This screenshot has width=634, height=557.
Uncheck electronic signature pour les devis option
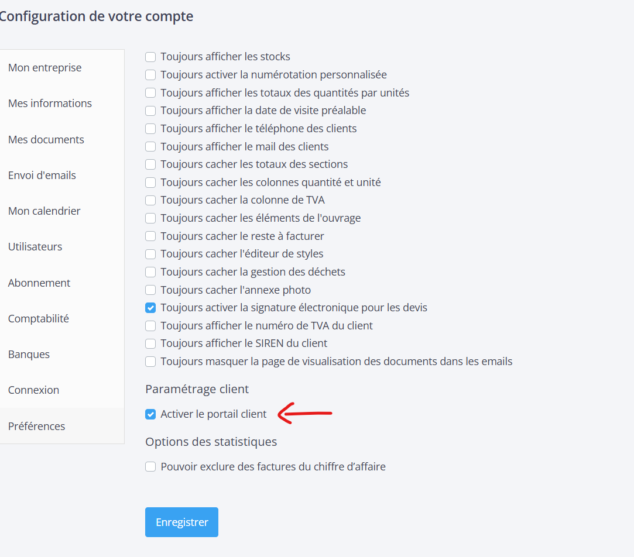tap(150, 308)
